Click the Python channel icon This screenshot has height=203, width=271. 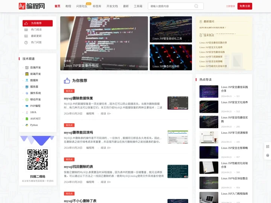click(x=27, y=125)
